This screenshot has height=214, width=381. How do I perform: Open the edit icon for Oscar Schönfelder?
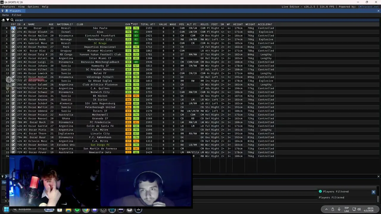[13, 103]
